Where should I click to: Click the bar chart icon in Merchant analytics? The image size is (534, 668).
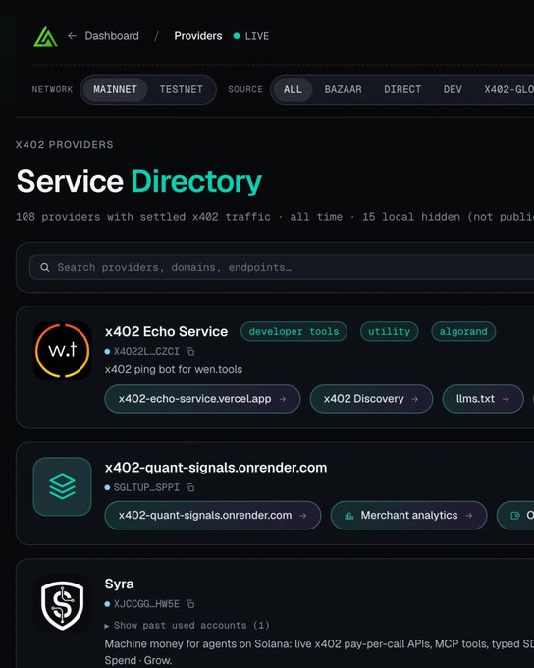tap(349, 516)
